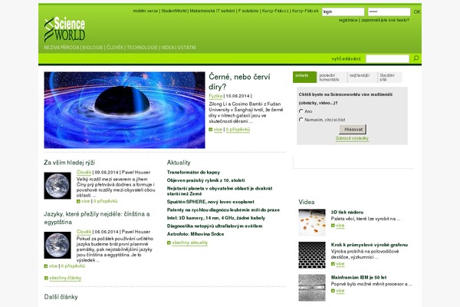Open the 'StudentWorld' header link
The image size is (460, 307).
[174, 11]
